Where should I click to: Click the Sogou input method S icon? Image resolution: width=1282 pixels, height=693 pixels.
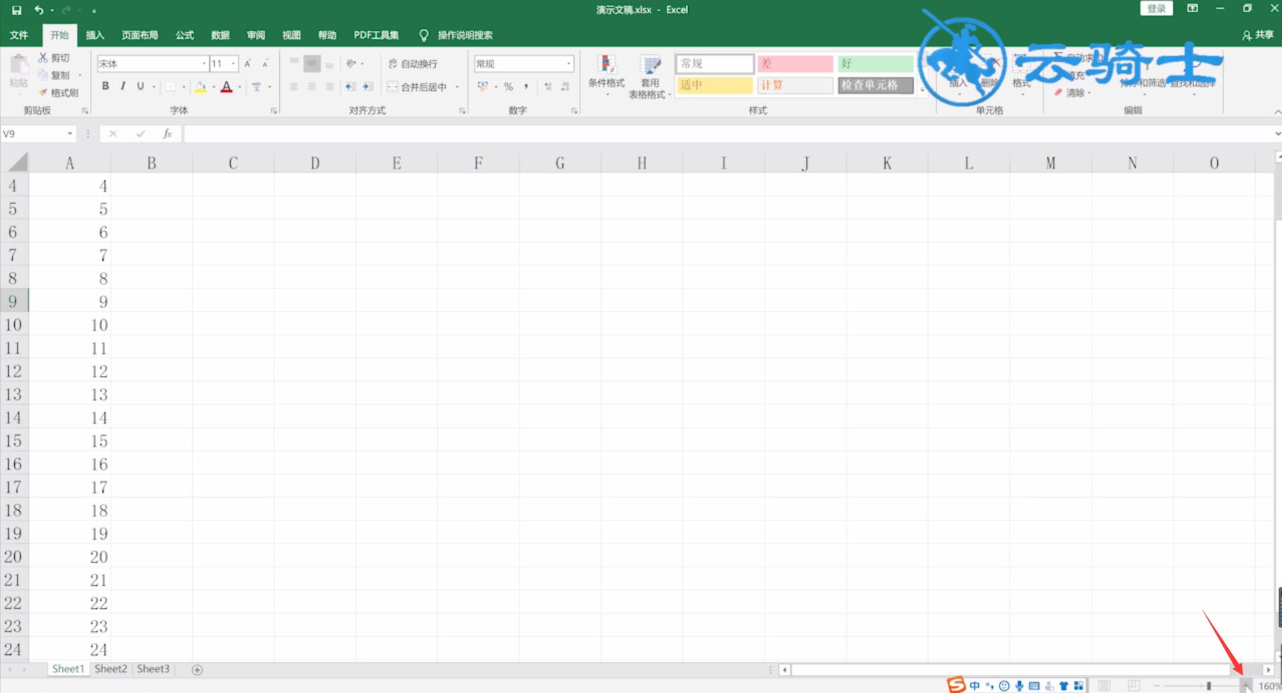[956, 684]
